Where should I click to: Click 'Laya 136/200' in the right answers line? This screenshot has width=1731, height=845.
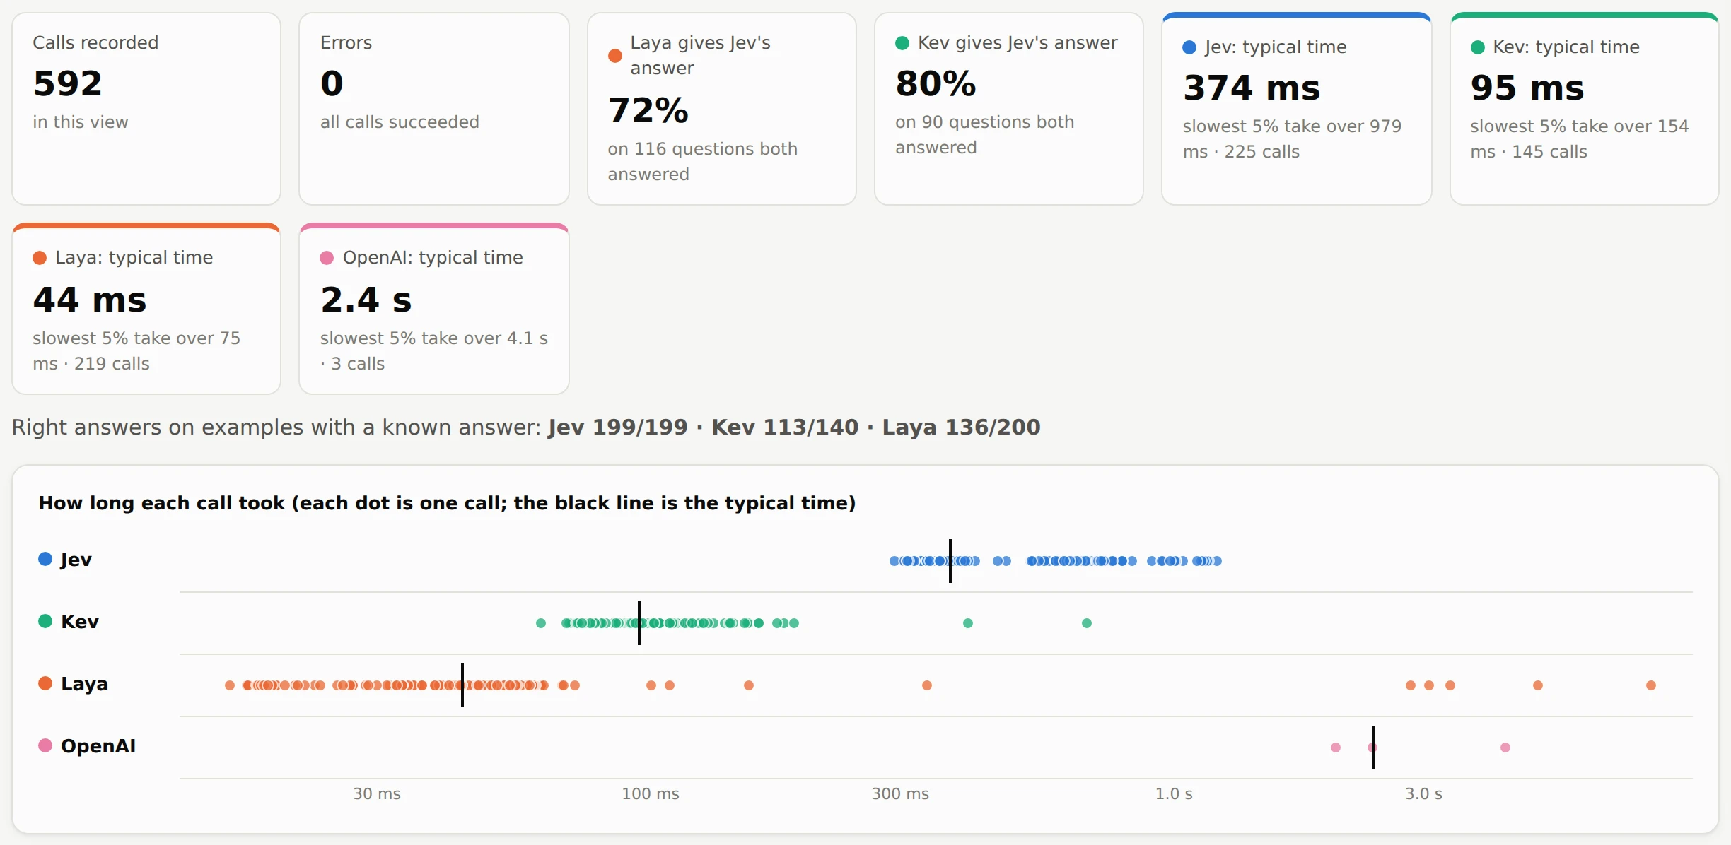coord(961,427)
